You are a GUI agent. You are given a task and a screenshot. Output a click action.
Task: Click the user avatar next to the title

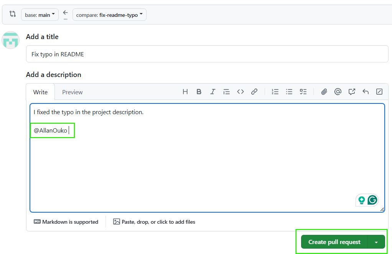10,40
